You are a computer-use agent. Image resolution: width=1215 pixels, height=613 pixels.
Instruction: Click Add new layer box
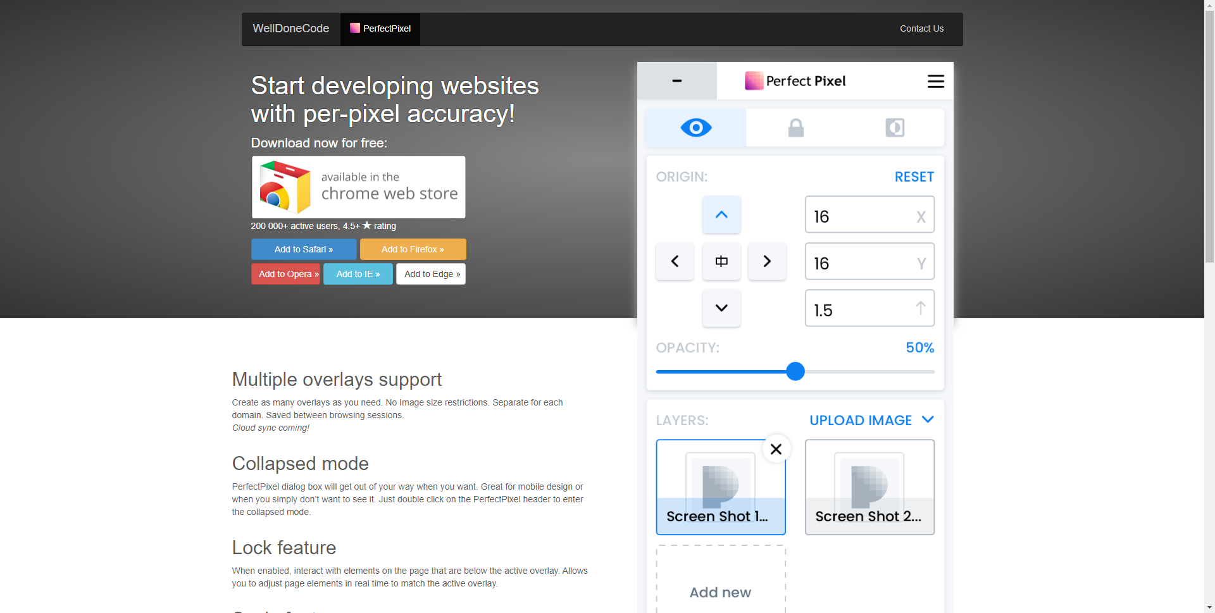click(721, 579)
